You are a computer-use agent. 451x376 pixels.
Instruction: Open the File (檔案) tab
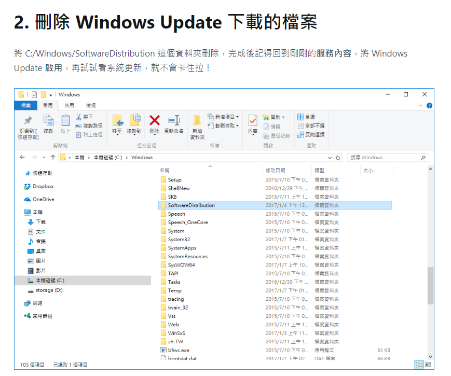click(26, 105)
